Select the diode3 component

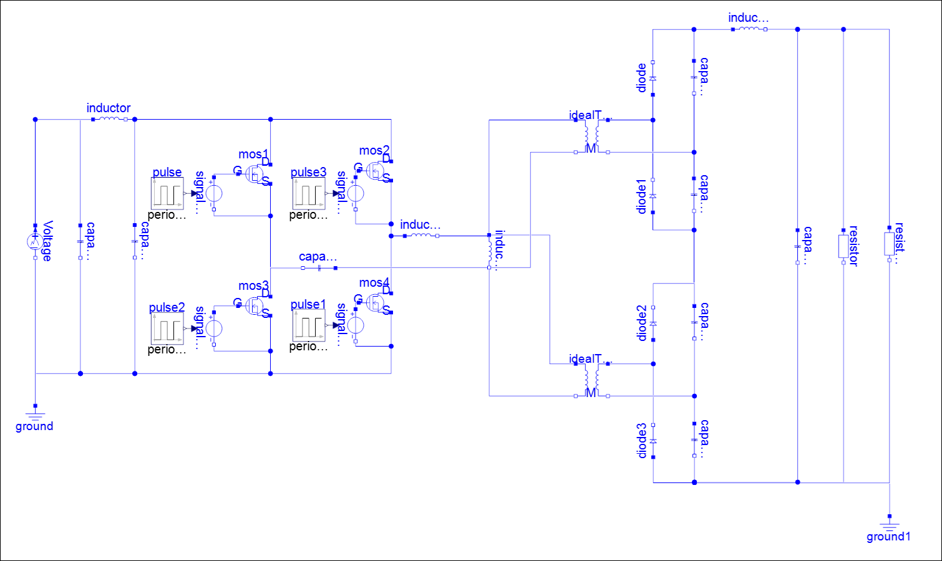[653, 441]
